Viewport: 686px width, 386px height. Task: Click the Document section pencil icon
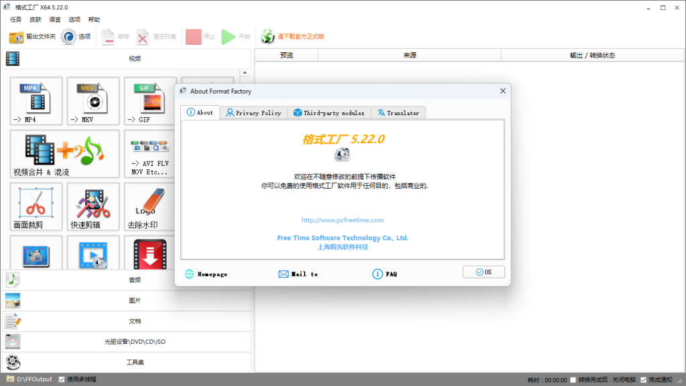coord(13,321)
